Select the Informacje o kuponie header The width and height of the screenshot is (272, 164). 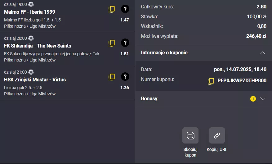pyautogui.click(x=164, y=52)
